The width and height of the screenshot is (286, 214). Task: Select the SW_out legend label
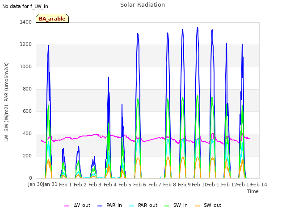213,205
